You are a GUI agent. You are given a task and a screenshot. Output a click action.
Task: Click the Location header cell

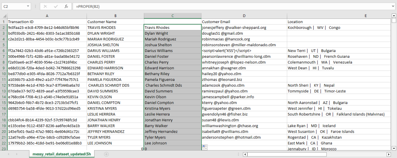[339, 22]
